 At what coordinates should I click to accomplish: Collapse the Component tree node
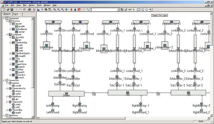pyautogui.click(x=4, y=18)
